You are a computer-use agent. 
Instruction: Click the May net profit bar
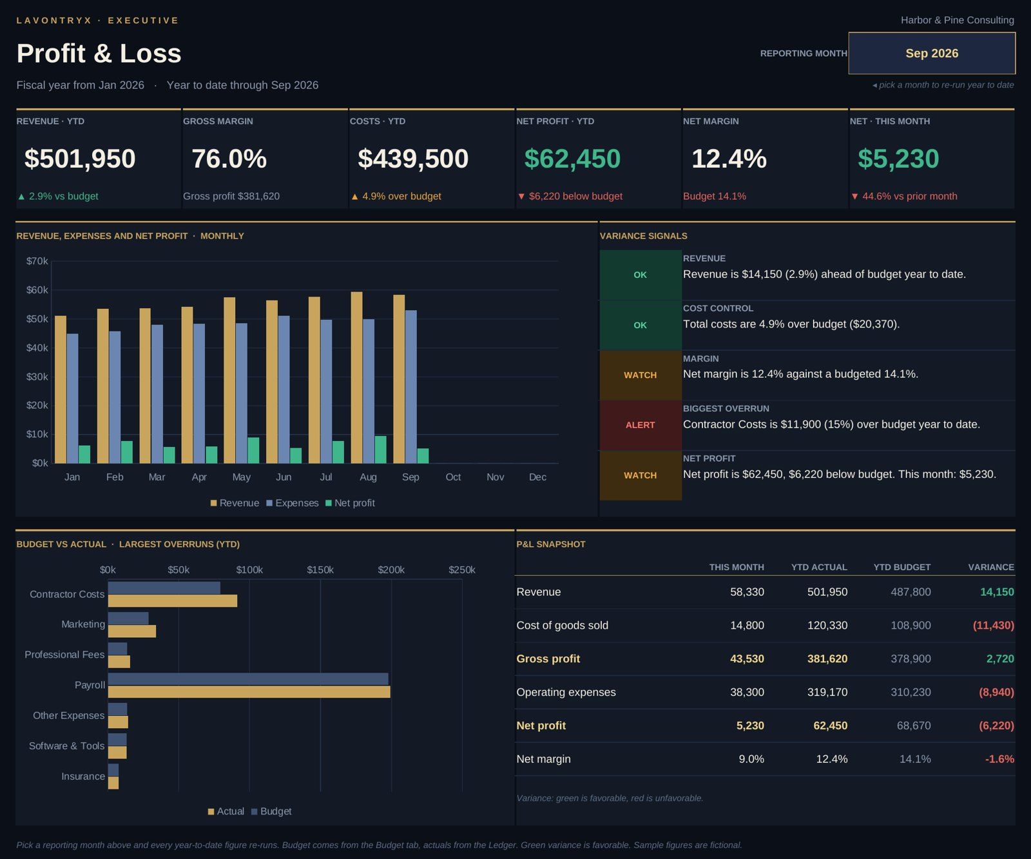(253, 450)
